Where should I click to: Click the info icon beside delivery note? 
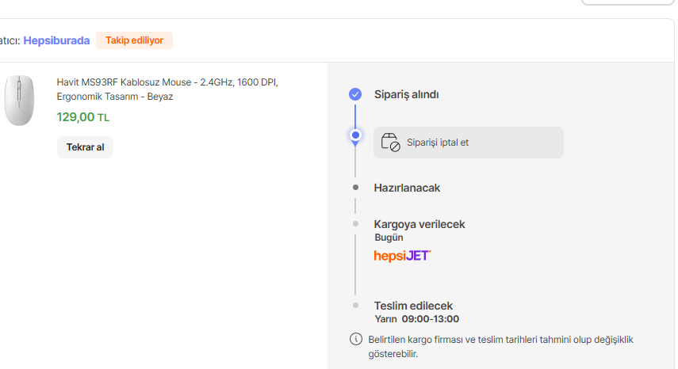point(356,339)
